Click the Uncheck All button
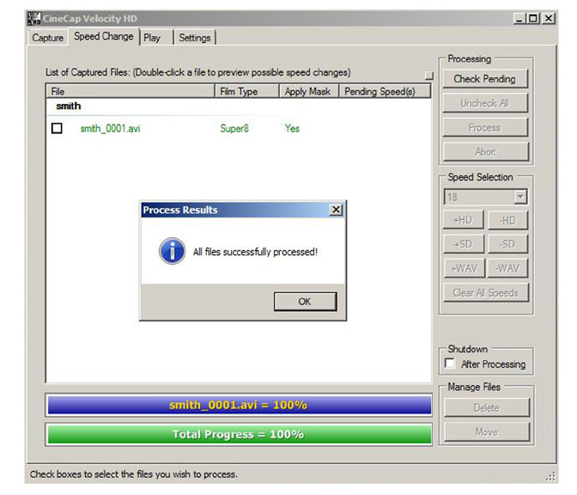This screenshot has height=495, width=577. coord(485,103)
